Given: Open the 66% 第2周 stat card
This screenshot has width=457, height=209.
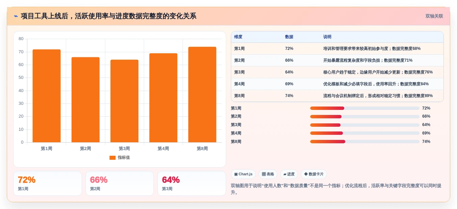Looking at the screenshot, I should tap(119, 183).
